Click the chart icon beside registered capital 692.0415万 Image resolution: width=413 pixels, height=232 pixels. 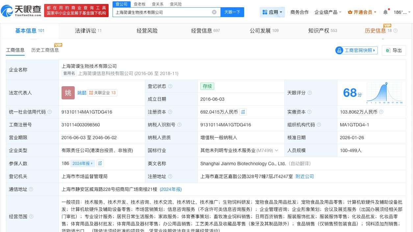243,112
